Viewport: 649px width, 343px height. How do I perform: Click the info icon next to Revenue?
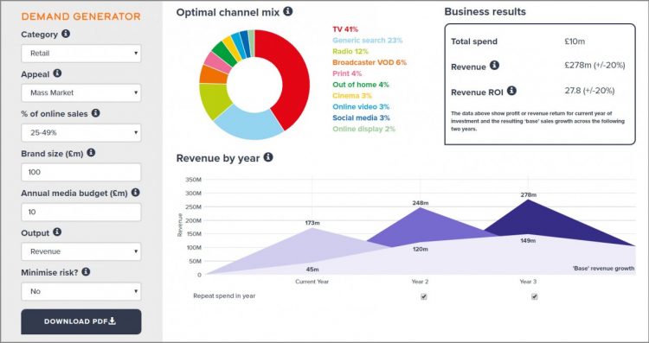point(494,65)
